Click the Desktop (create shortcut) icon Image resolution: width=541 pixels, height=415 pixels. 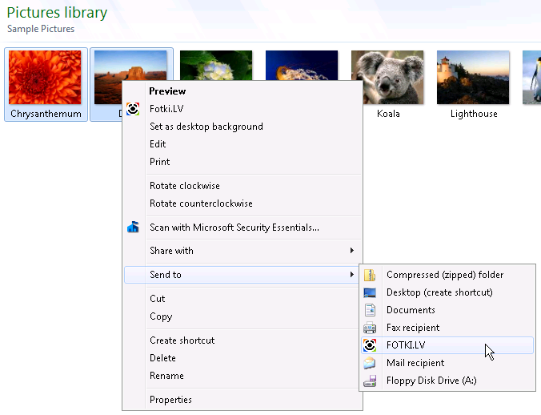pyautogui.click(x=370, y=292)
